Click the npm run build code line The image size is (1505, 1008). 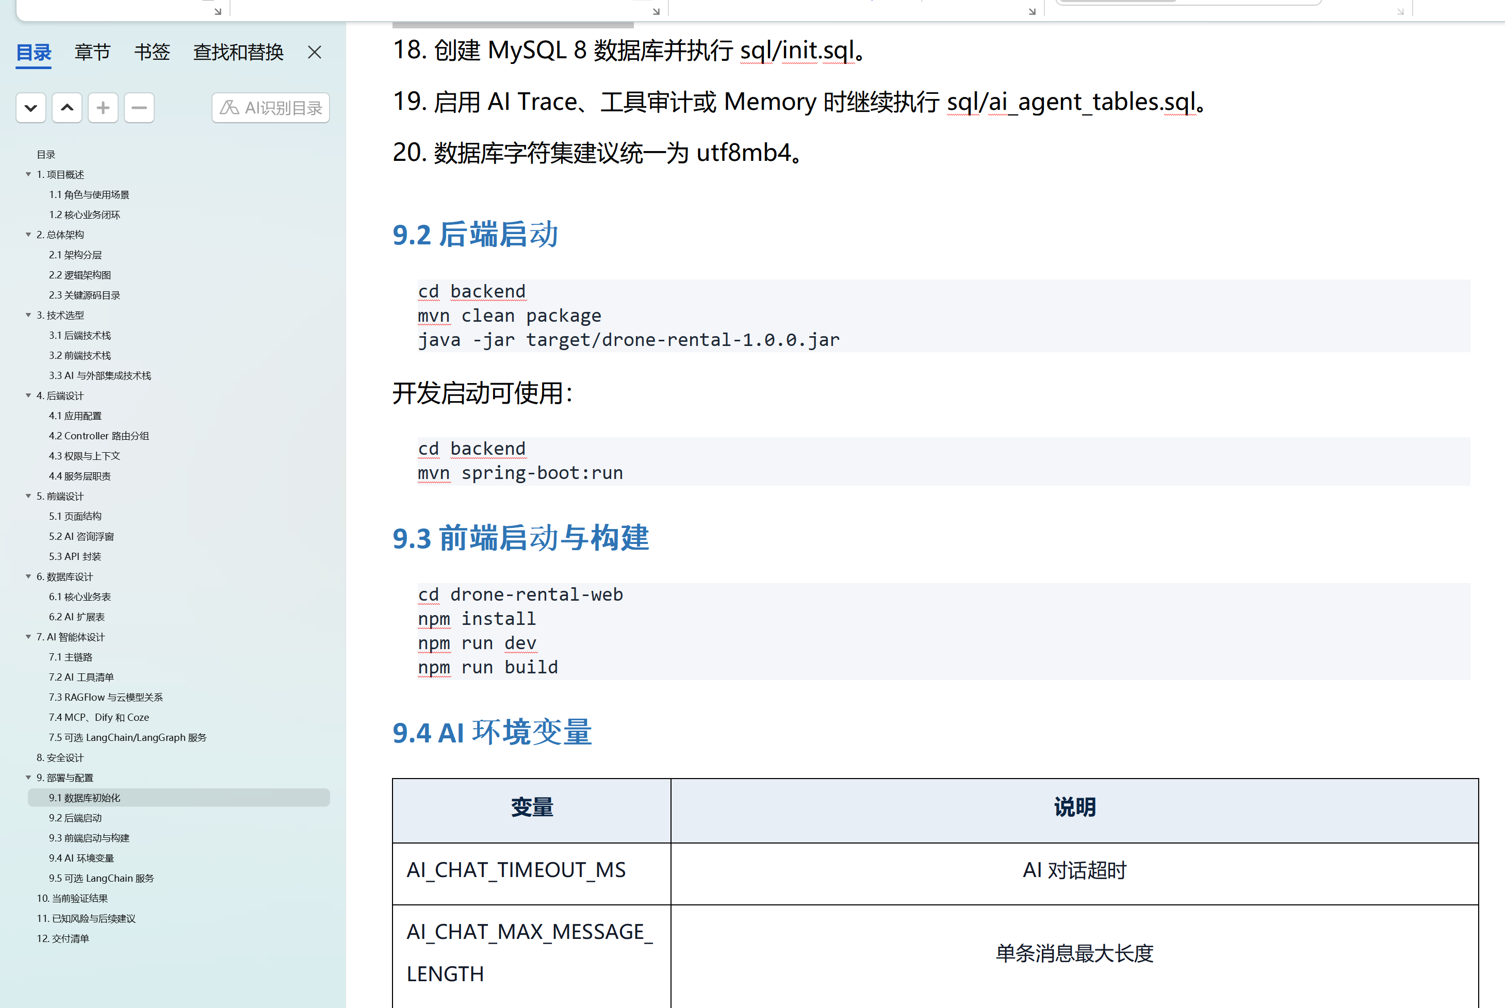pyautogui.click(x=488, y=667)
